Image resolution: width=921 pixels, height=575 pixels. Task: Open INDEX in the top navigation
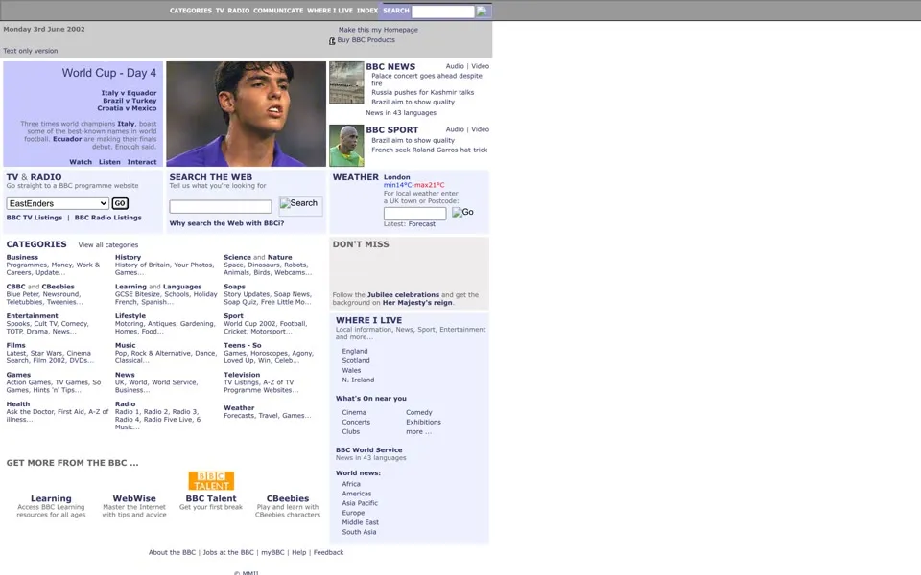tap(367, 11)
